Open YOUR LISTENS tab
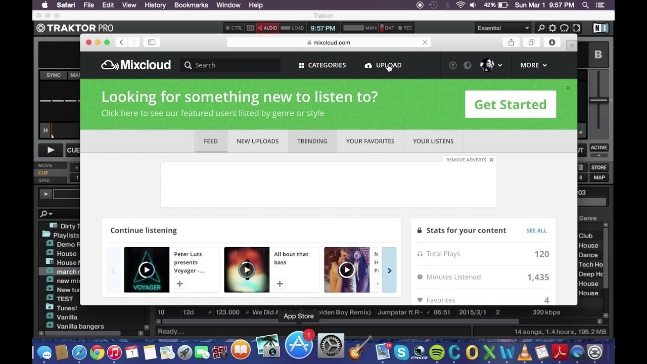The width and height of the screenshot is (647, 364). point(433,141)
